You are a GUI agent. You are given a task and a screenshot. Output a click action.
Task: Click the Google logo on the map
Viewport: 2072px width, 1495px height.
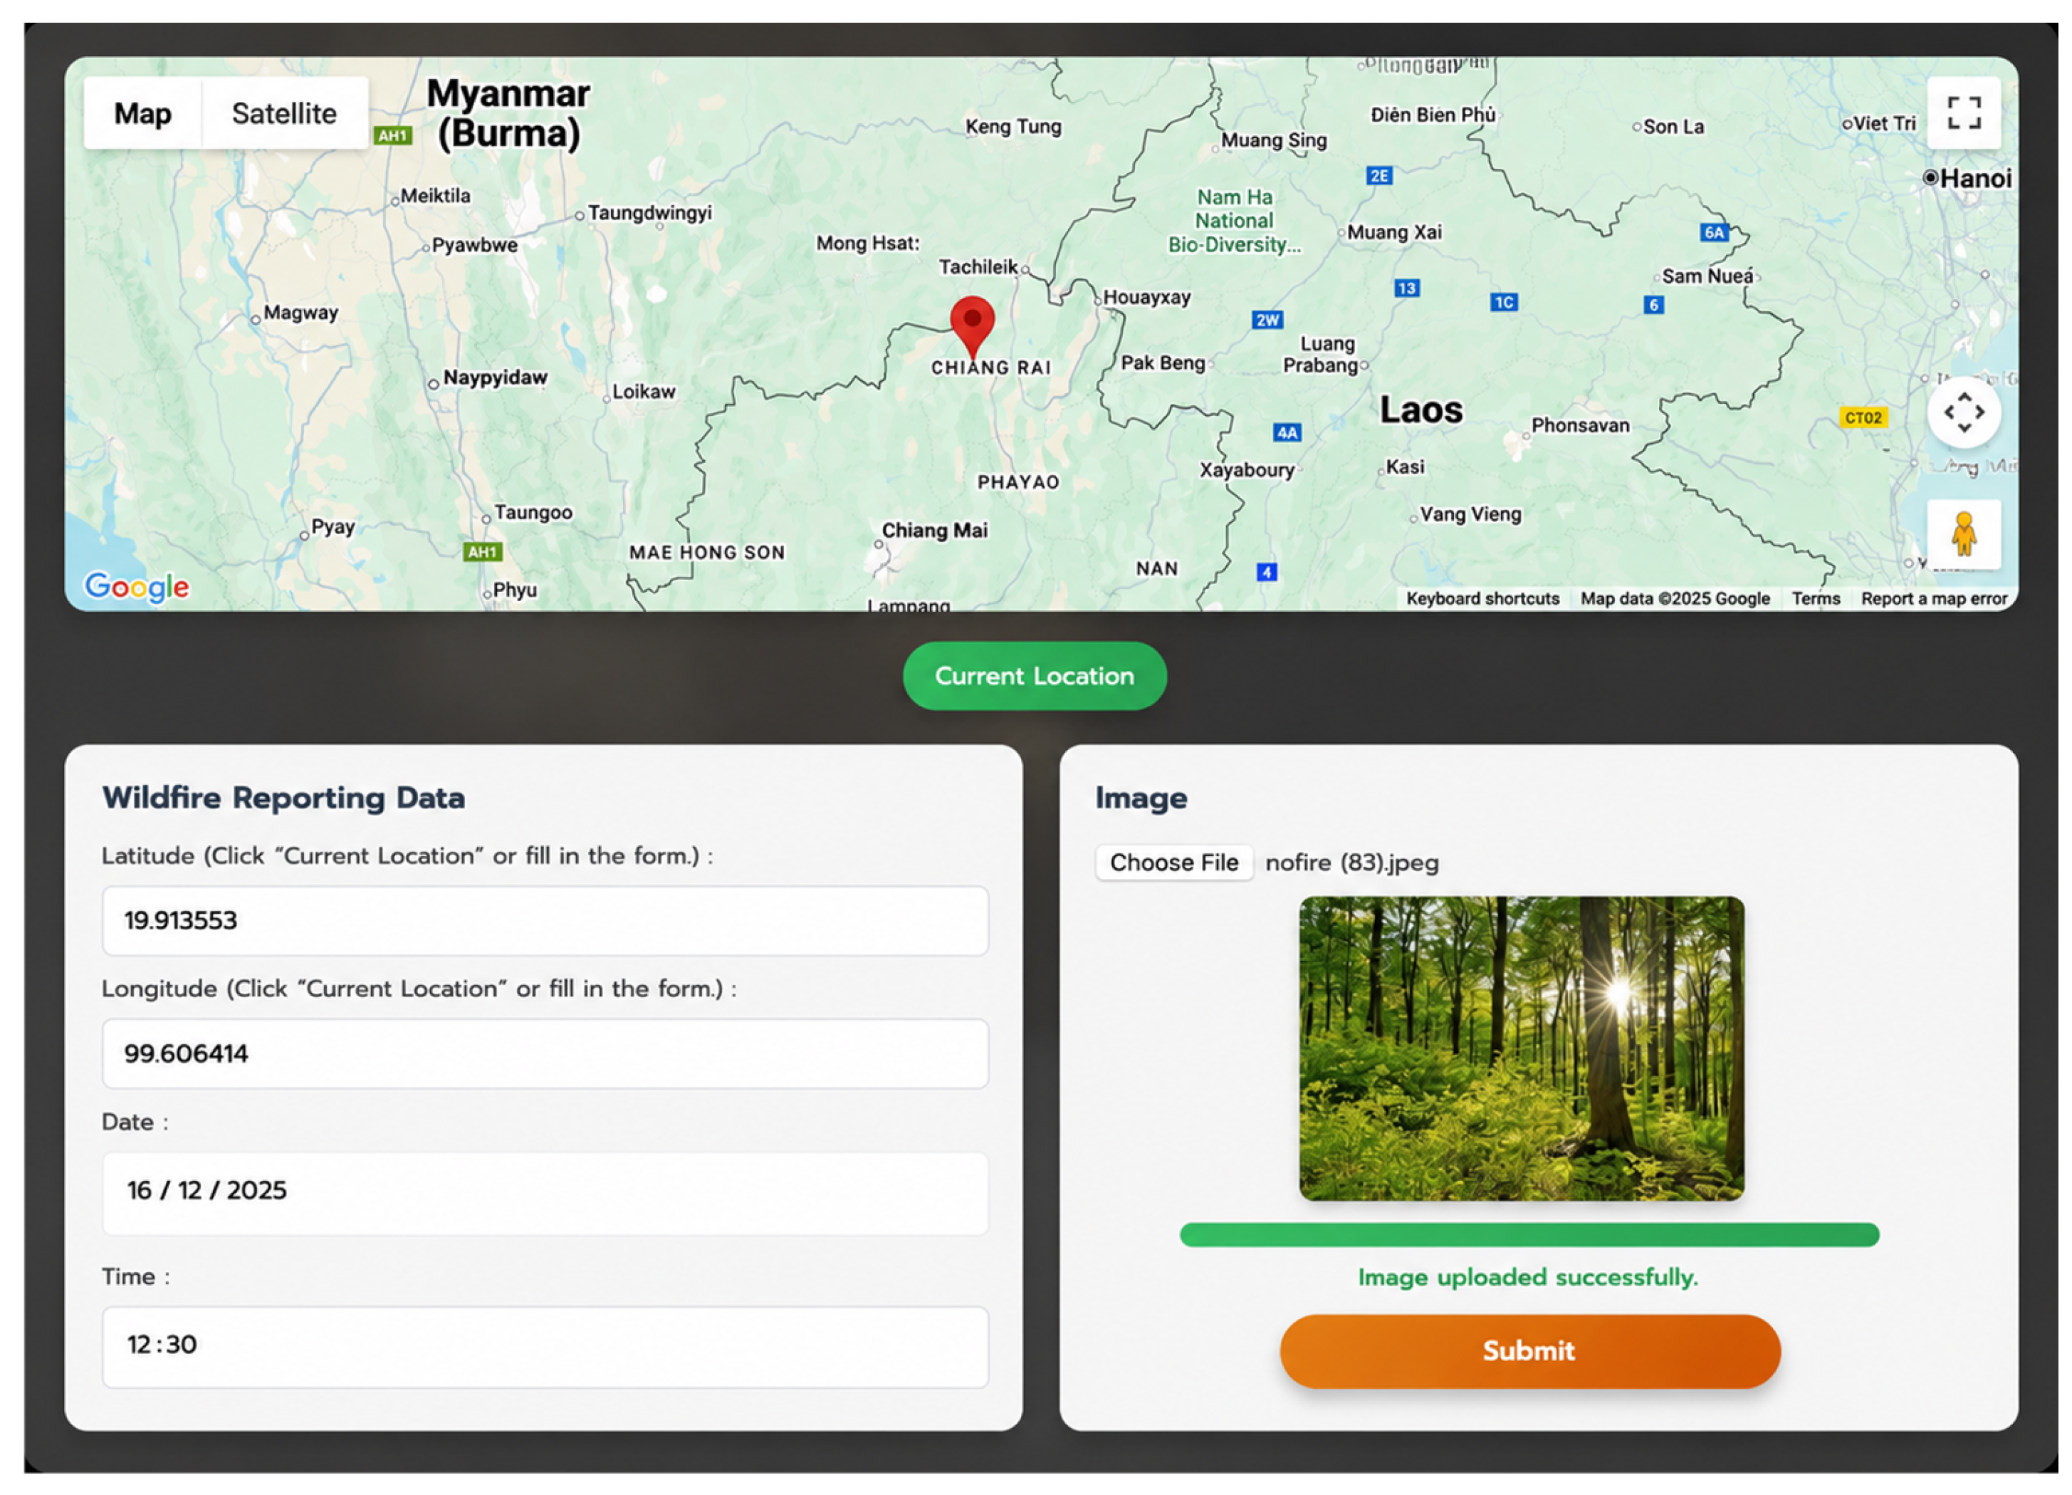click(137, 587)
